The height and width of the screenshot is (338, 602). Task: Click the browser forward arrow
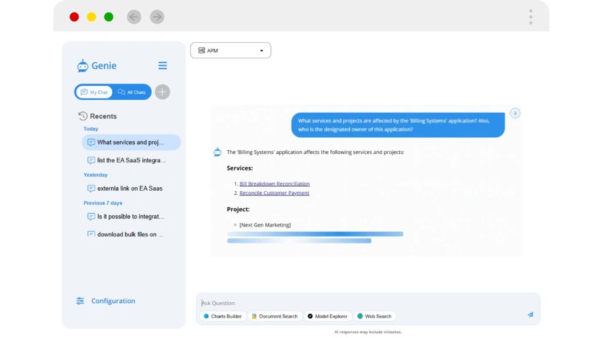tap(157, 17)
